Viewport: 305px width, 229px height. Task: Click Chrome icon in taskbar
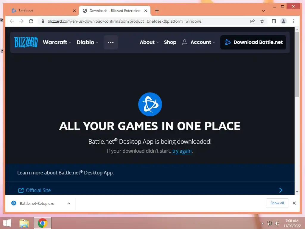click(43, 223)
